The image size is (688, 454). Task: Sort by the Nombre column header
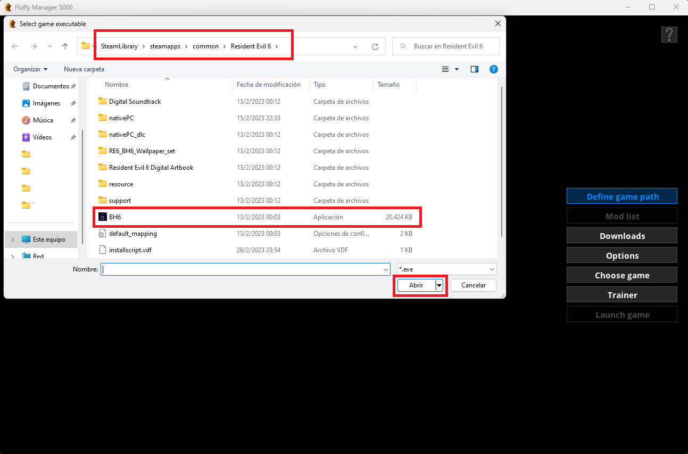pyautogui.click(x=117, y=85)
